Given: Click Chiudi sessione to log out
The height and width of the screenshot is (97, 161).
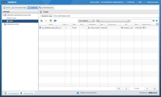Looking at the screenshot, I should 152,2.
